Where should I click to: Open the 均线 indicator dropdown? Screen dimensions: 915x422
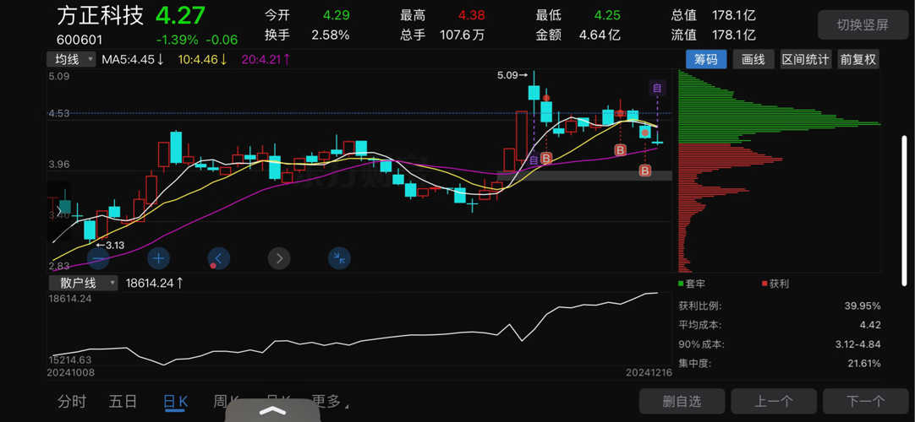tap(72, 59)
